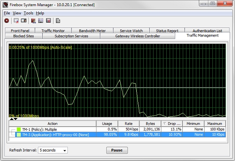Close the Firebox System Manager window
The image size is (235, 161).
coord(225,3)
